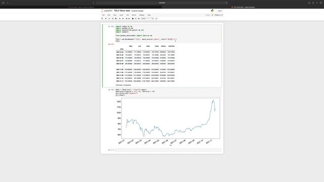
Task: Click the Jupyter logo
Action: (107, 11)
